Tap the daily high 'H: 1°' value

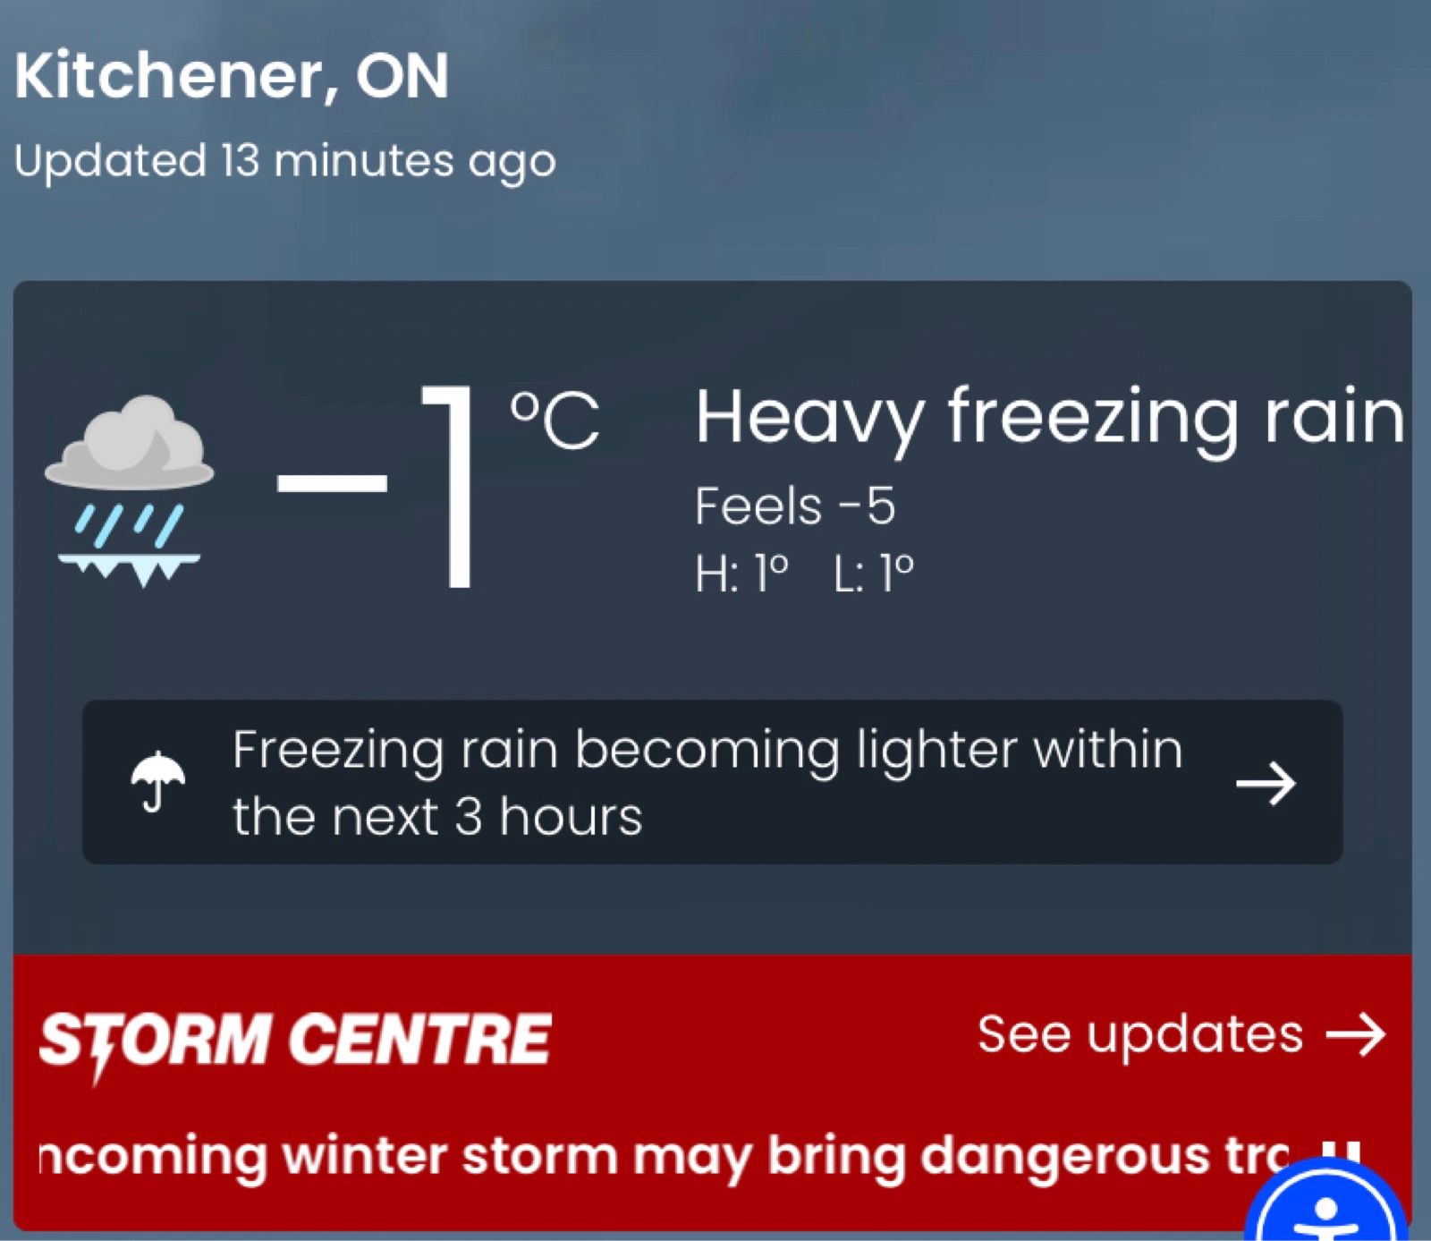[x=742, y=574]
